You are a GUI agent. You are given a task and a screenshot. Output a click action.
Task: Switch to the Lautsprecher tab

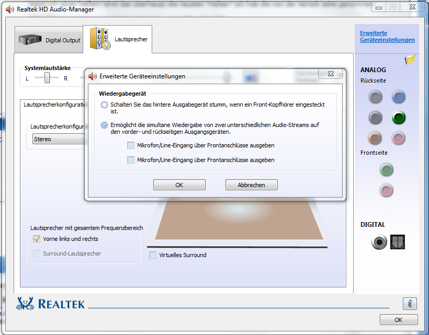[x=117, y=39]
